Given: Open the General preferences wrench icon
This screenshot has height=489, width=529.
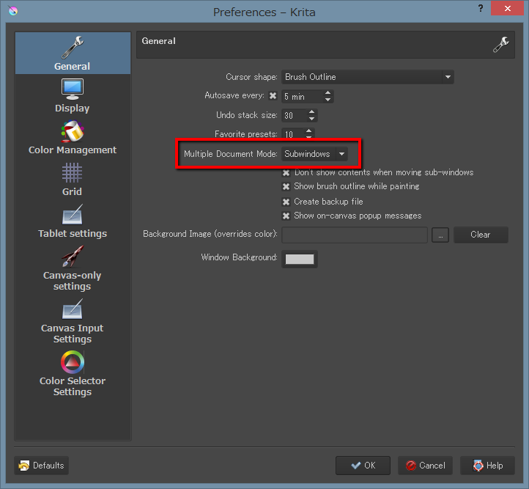Looking at the screenshot, I should tap(73, 47).
